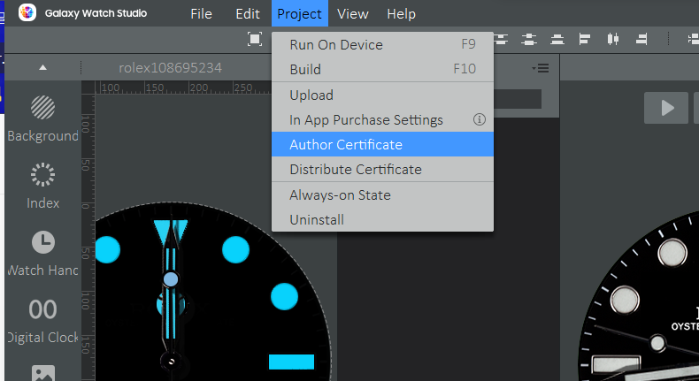Choose Upload menu entry
The height and width of the screenshot is (381, 699).
click(382, 95)
